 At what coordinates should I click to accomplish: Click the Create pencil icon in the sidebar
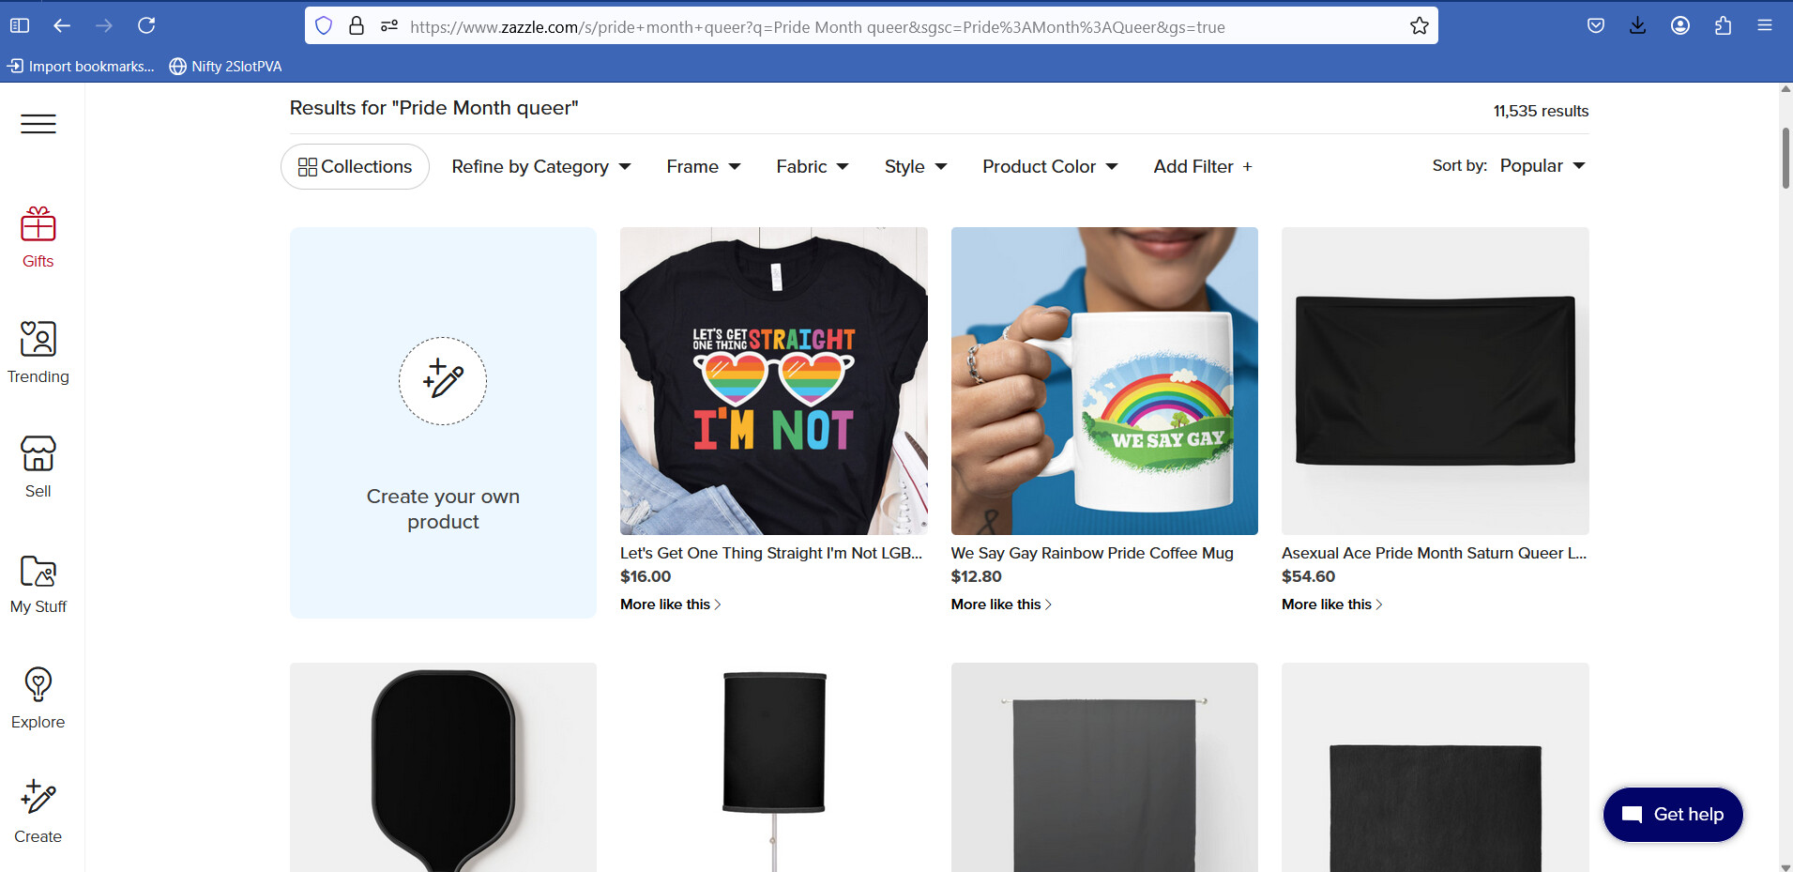(38, 798)
